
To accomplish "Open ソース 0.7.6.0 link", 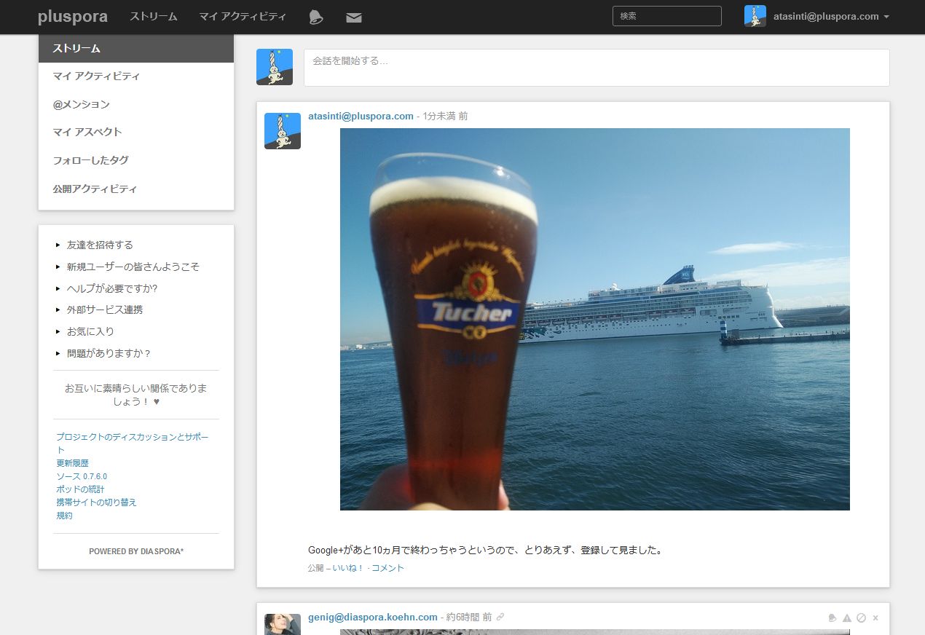I will pyautogui.click(x=82, y=476).
